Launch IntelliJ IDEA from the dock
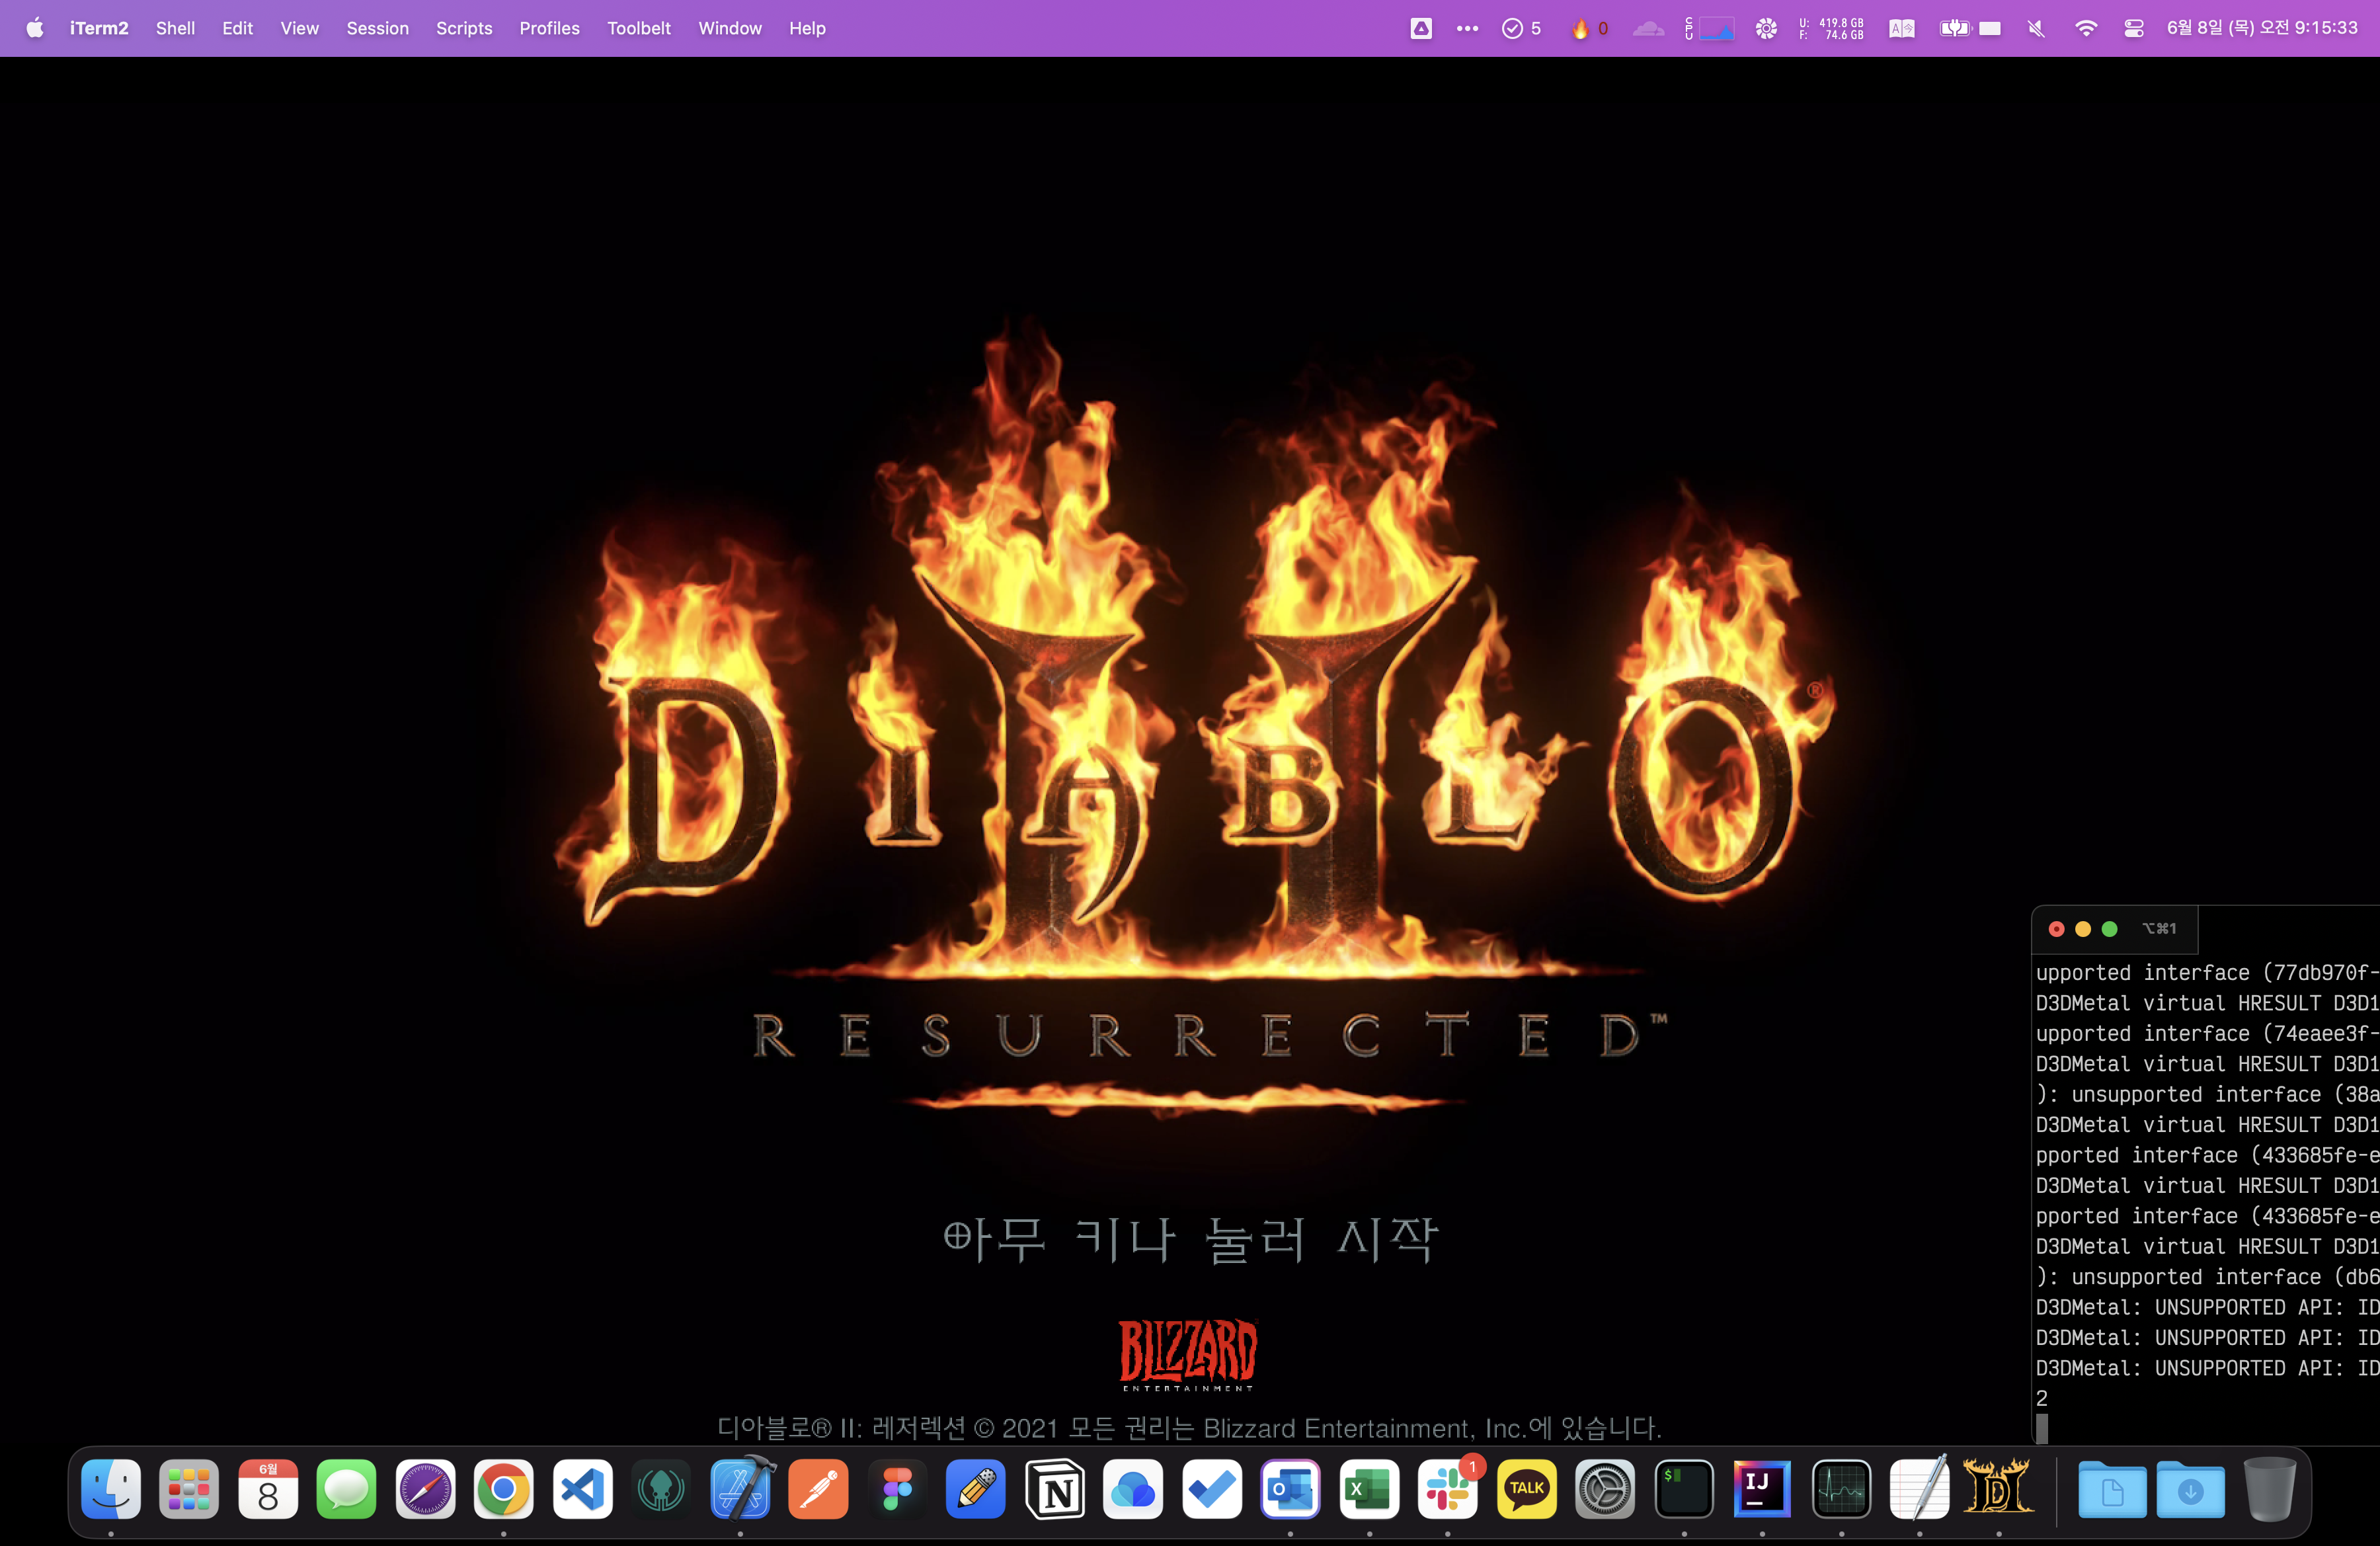This screenshot has width=2380, height=1546. tap(1762, 1488)
